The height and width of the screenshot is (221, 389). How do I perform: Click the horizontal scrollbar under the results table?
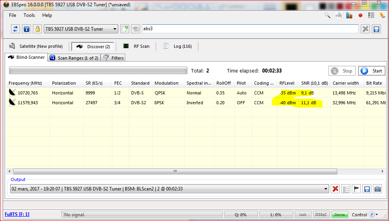[175, 172]
